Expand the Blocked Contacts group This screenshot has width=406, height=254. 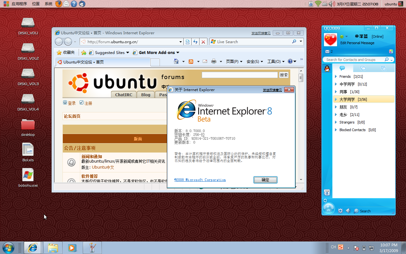[x=336, y=130]
